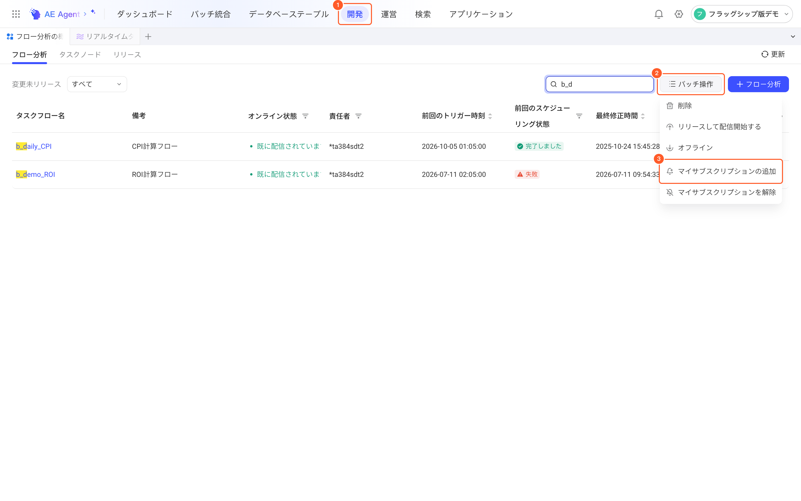This screenshot has height=501, width=801.
Task: Choose 削除 from batch menu
Action: point(721,106)
